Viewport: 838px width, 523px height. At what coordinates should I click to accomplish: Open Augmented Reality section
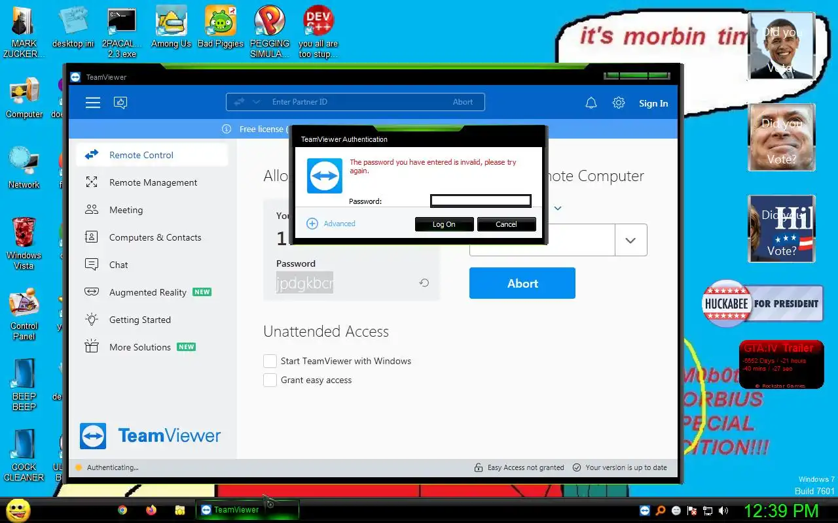152,292
